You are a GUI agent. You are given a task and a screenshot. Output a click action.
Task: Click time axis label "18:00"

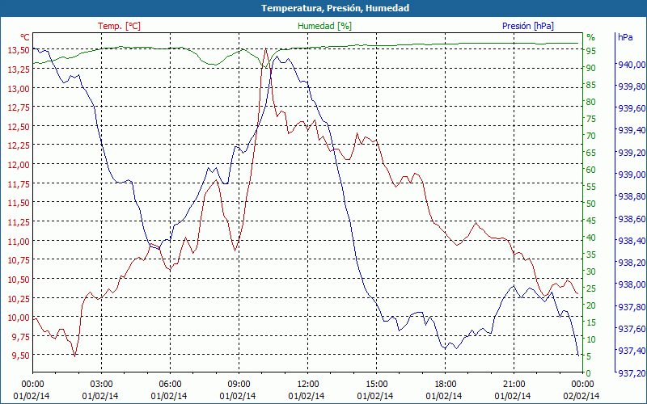point(446,384)
